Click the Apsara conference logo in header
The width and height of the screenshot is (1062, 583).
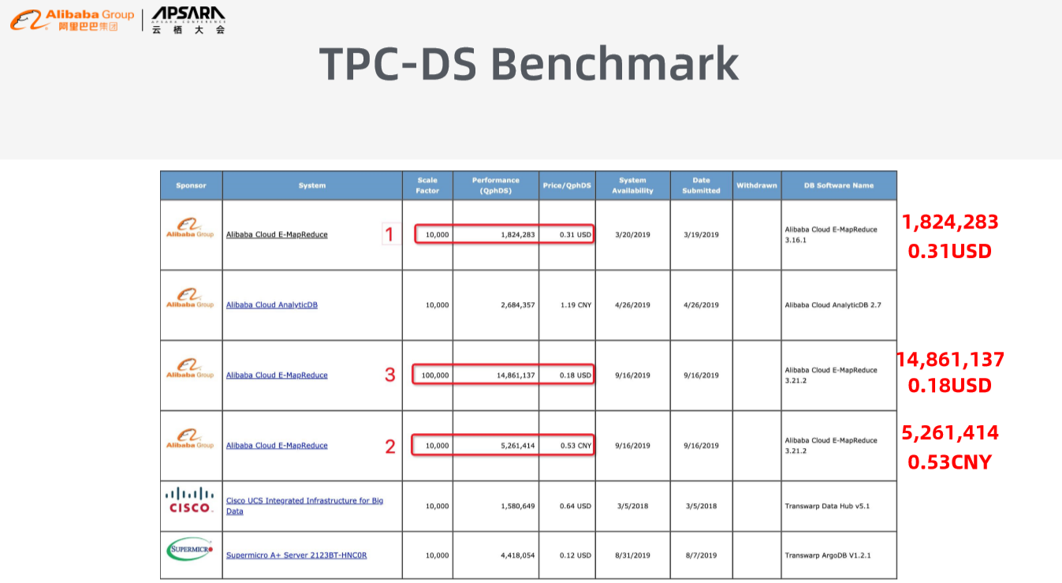point(188,20)
